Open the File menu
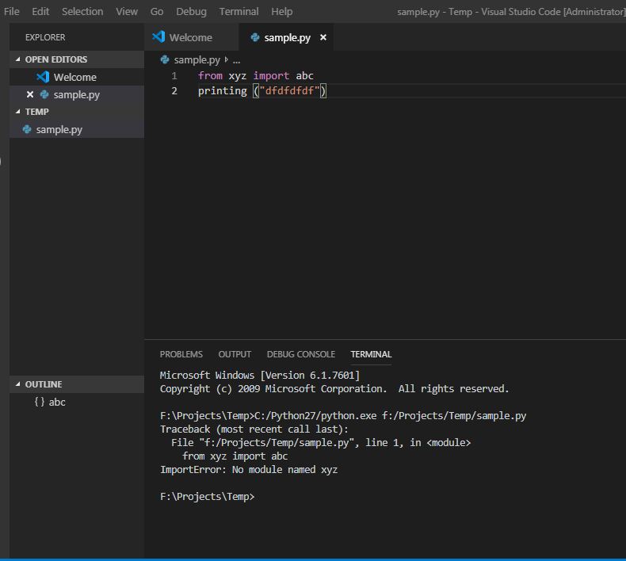 coord(12,12)
